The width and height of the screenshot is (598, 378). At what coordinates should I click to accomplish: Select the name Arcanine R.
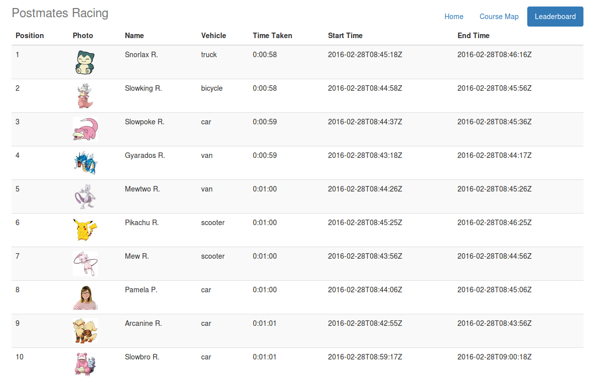[143, 323]
